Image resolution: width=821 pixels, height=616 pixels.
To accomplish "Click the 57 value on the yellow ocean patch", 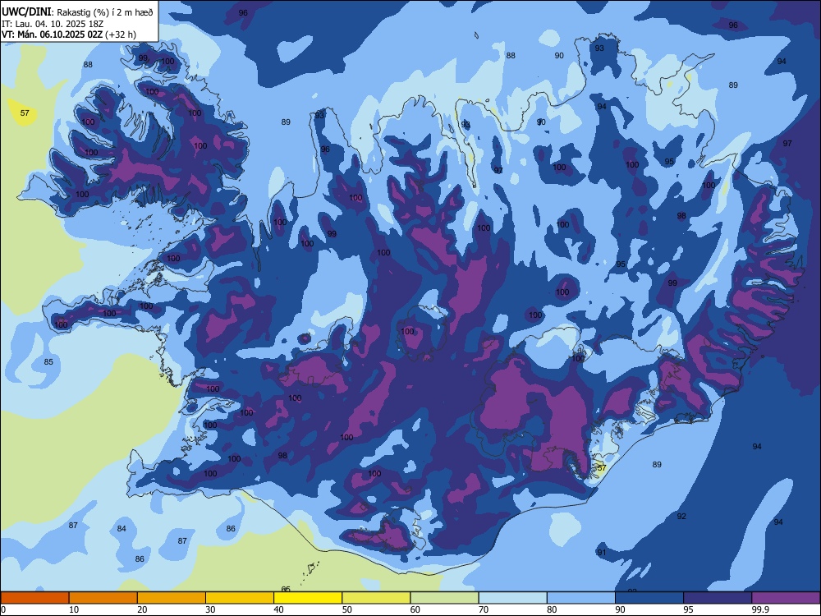I will click(25, 113).
